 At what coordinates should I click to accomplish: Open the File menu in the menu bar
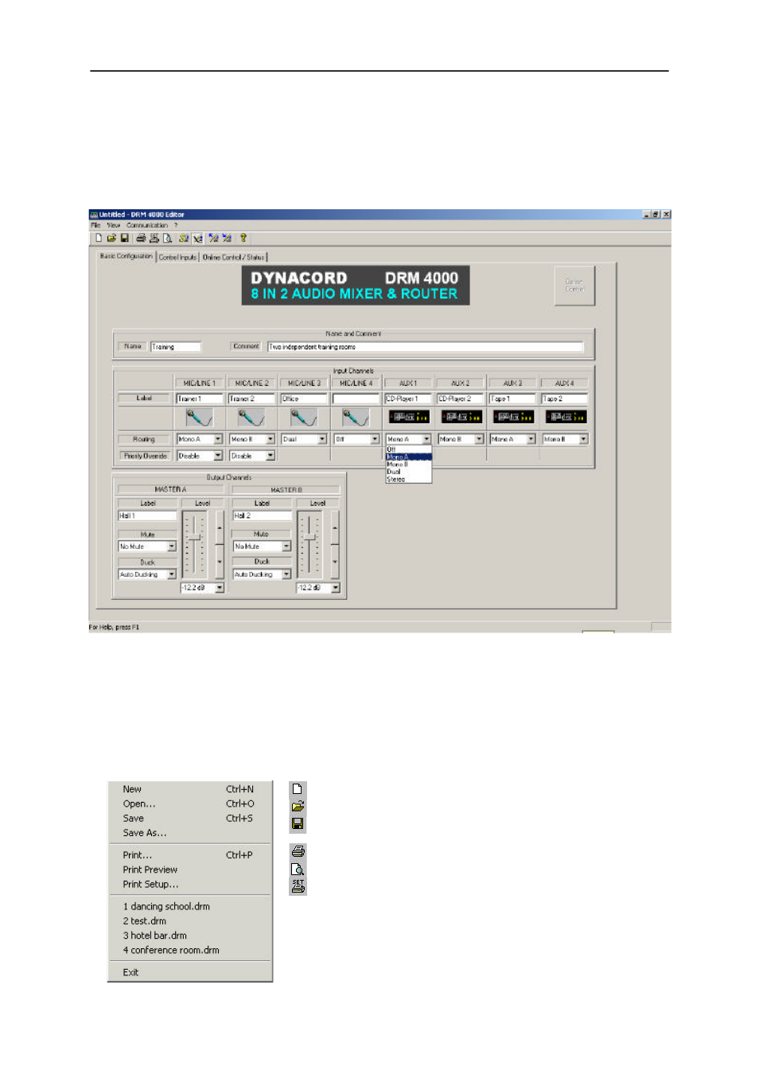(x=95, y=225)
